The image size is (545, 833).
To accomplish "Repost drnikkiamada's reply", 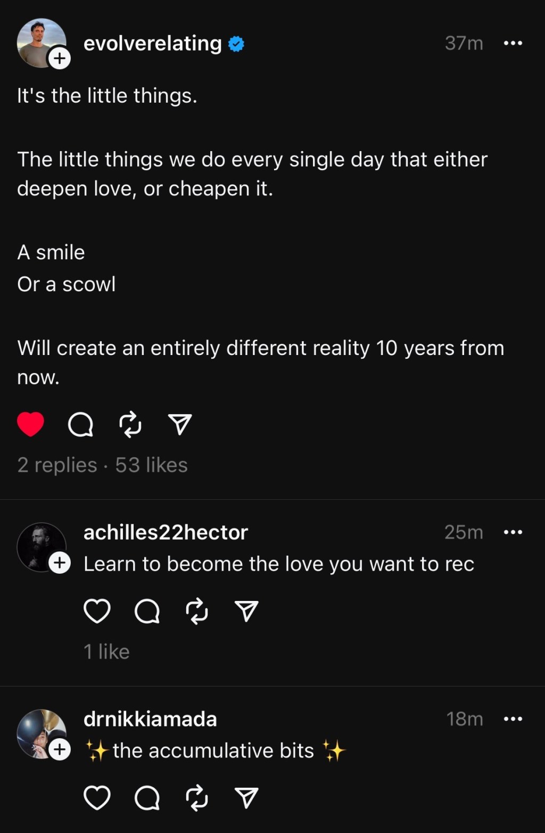I will coord(196,798).
